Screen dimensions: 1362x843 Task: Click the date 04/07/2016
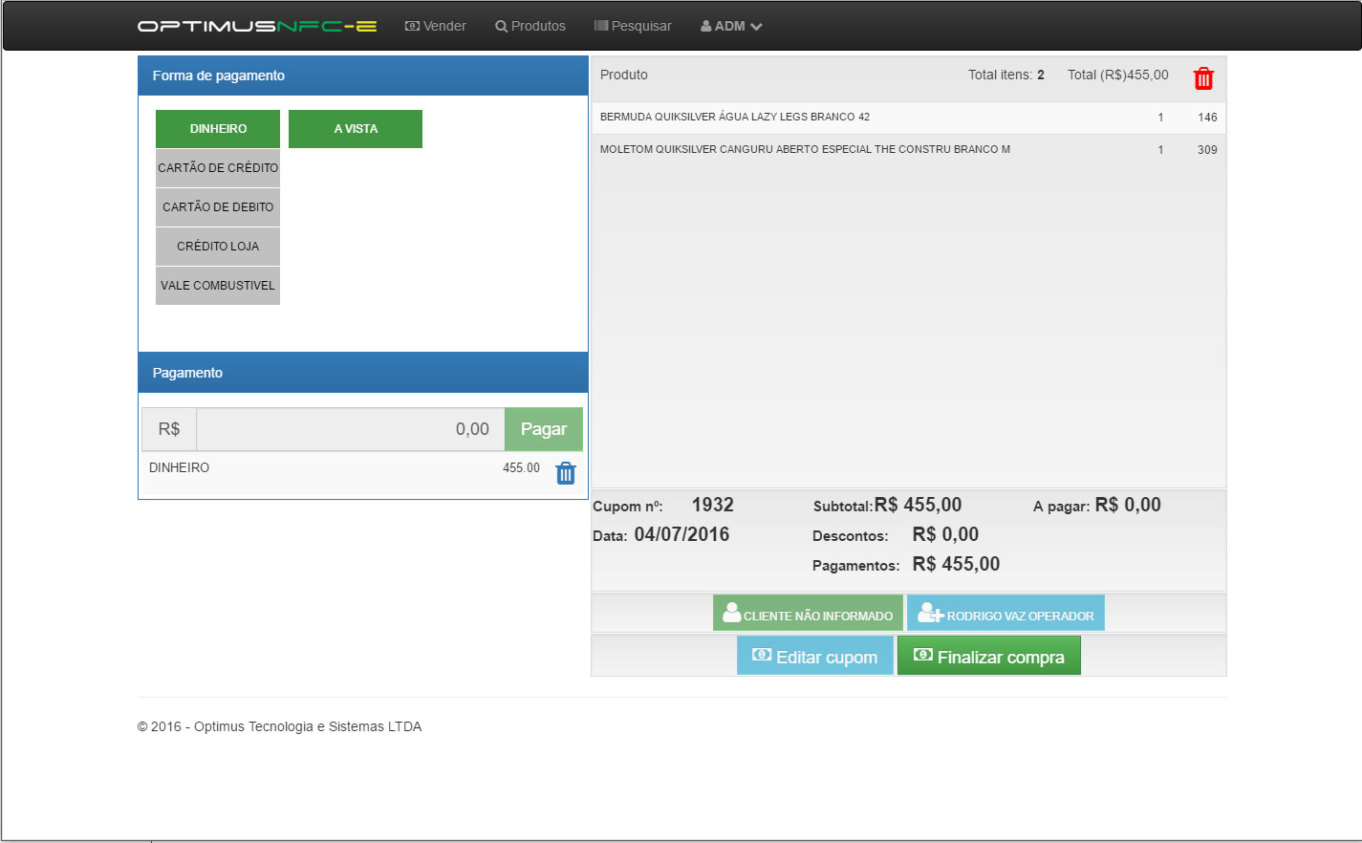[681, 534]
